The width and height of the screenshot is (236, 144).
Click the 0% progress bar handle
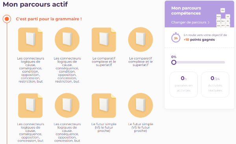point(174,62)
